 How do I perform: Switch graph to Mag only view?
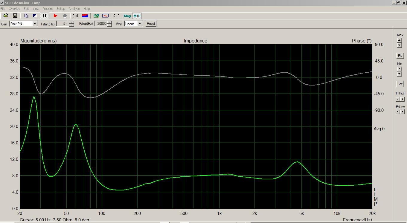127,16
